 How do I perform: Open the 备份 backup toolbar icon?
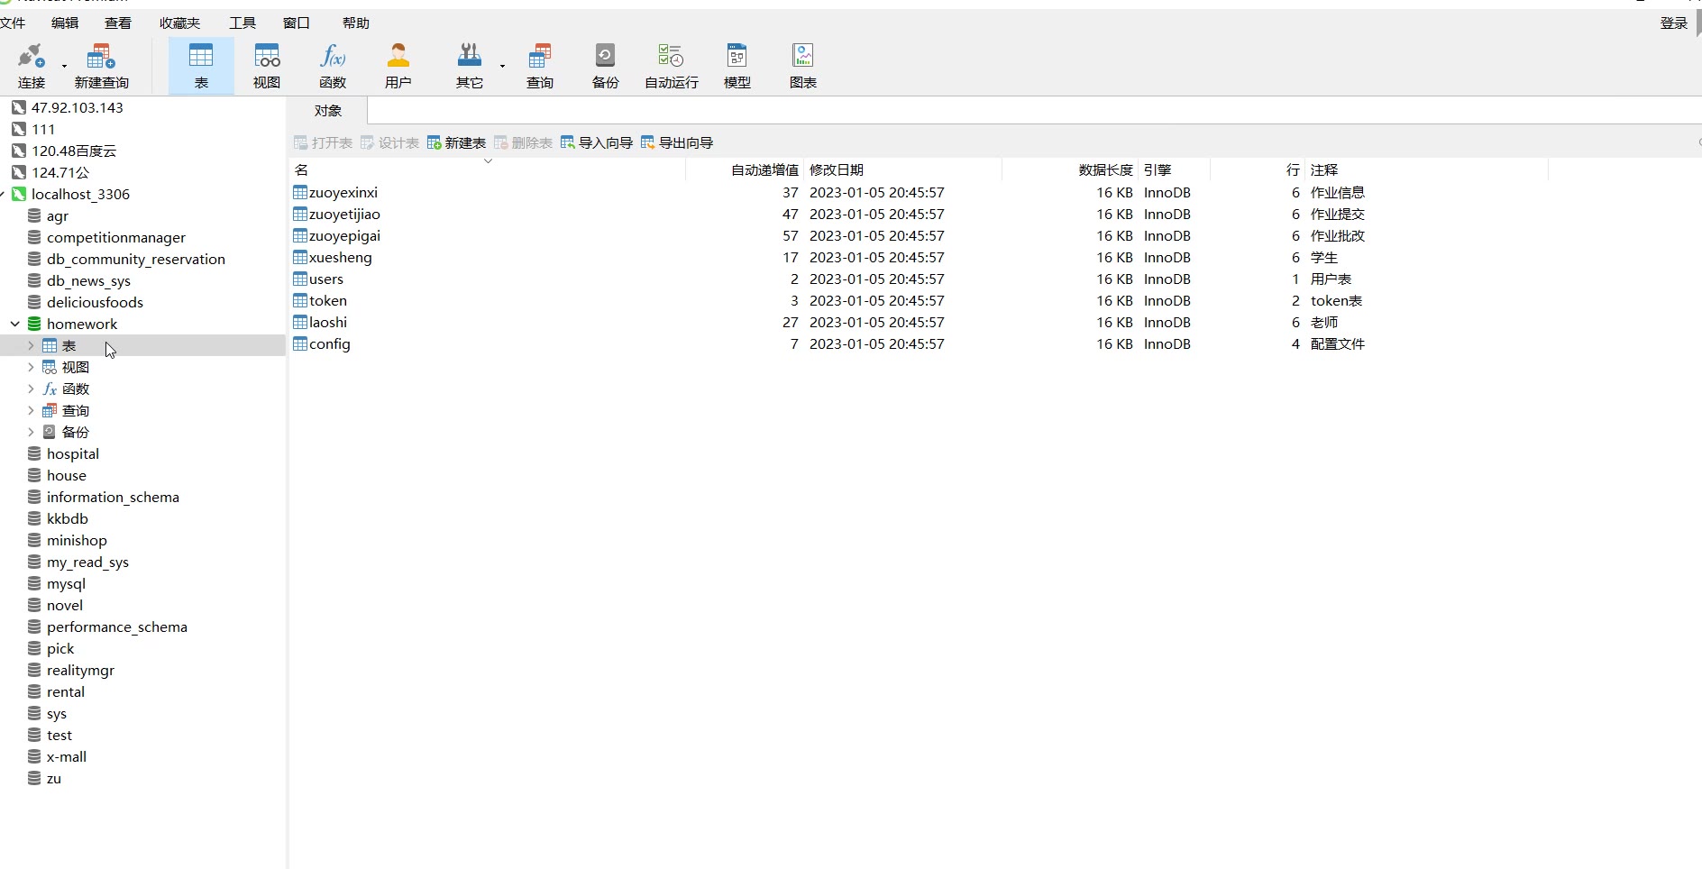pyautogui.click(x=606, y=66)
